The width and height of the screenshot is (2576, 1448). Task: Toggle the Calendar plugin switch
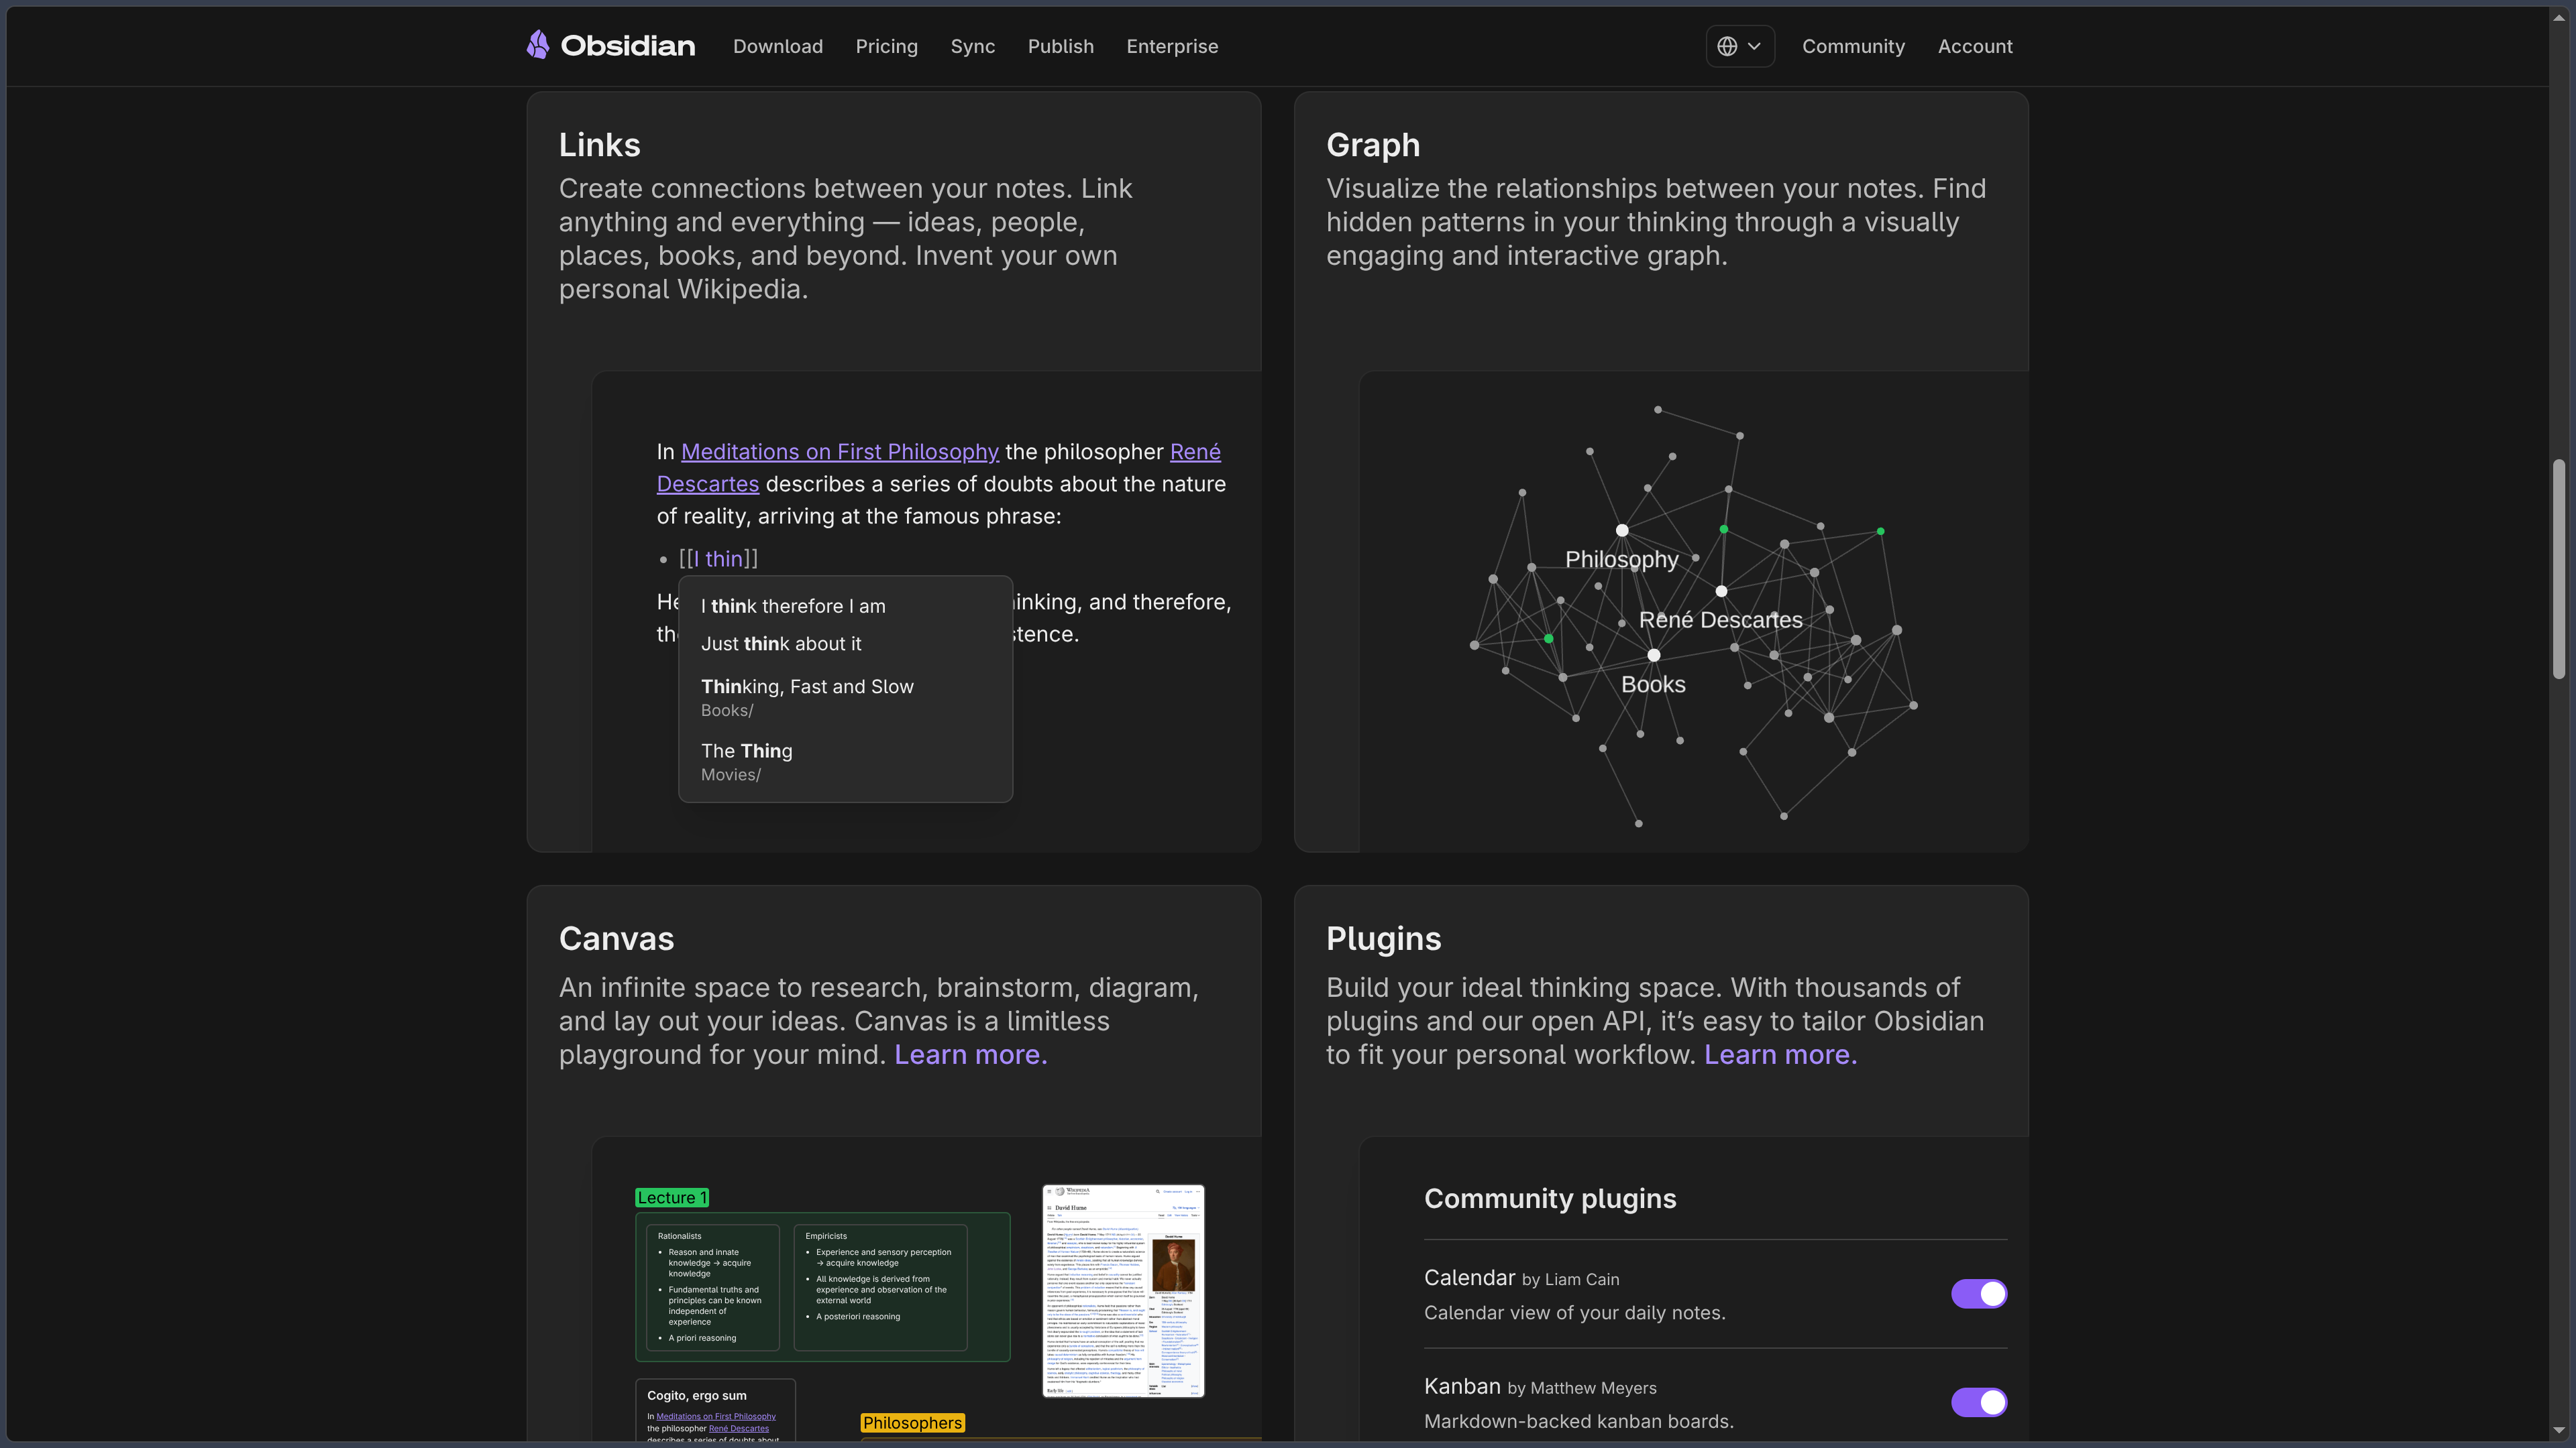(1979, 1293)
